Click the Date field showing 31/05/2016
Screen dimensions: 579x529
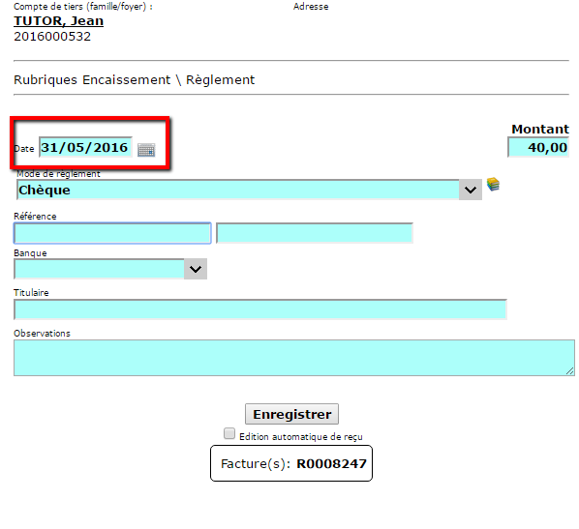pyautogui.click(x=85, y=147)
